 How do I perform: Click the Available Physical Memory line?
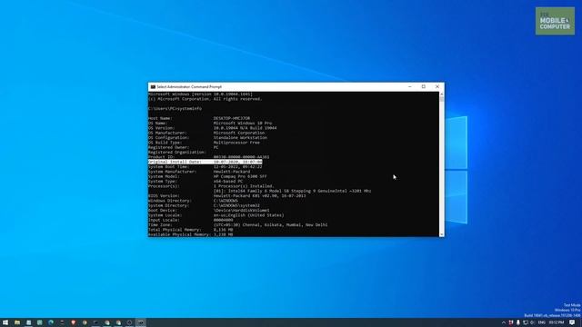(x=190, y=234)
